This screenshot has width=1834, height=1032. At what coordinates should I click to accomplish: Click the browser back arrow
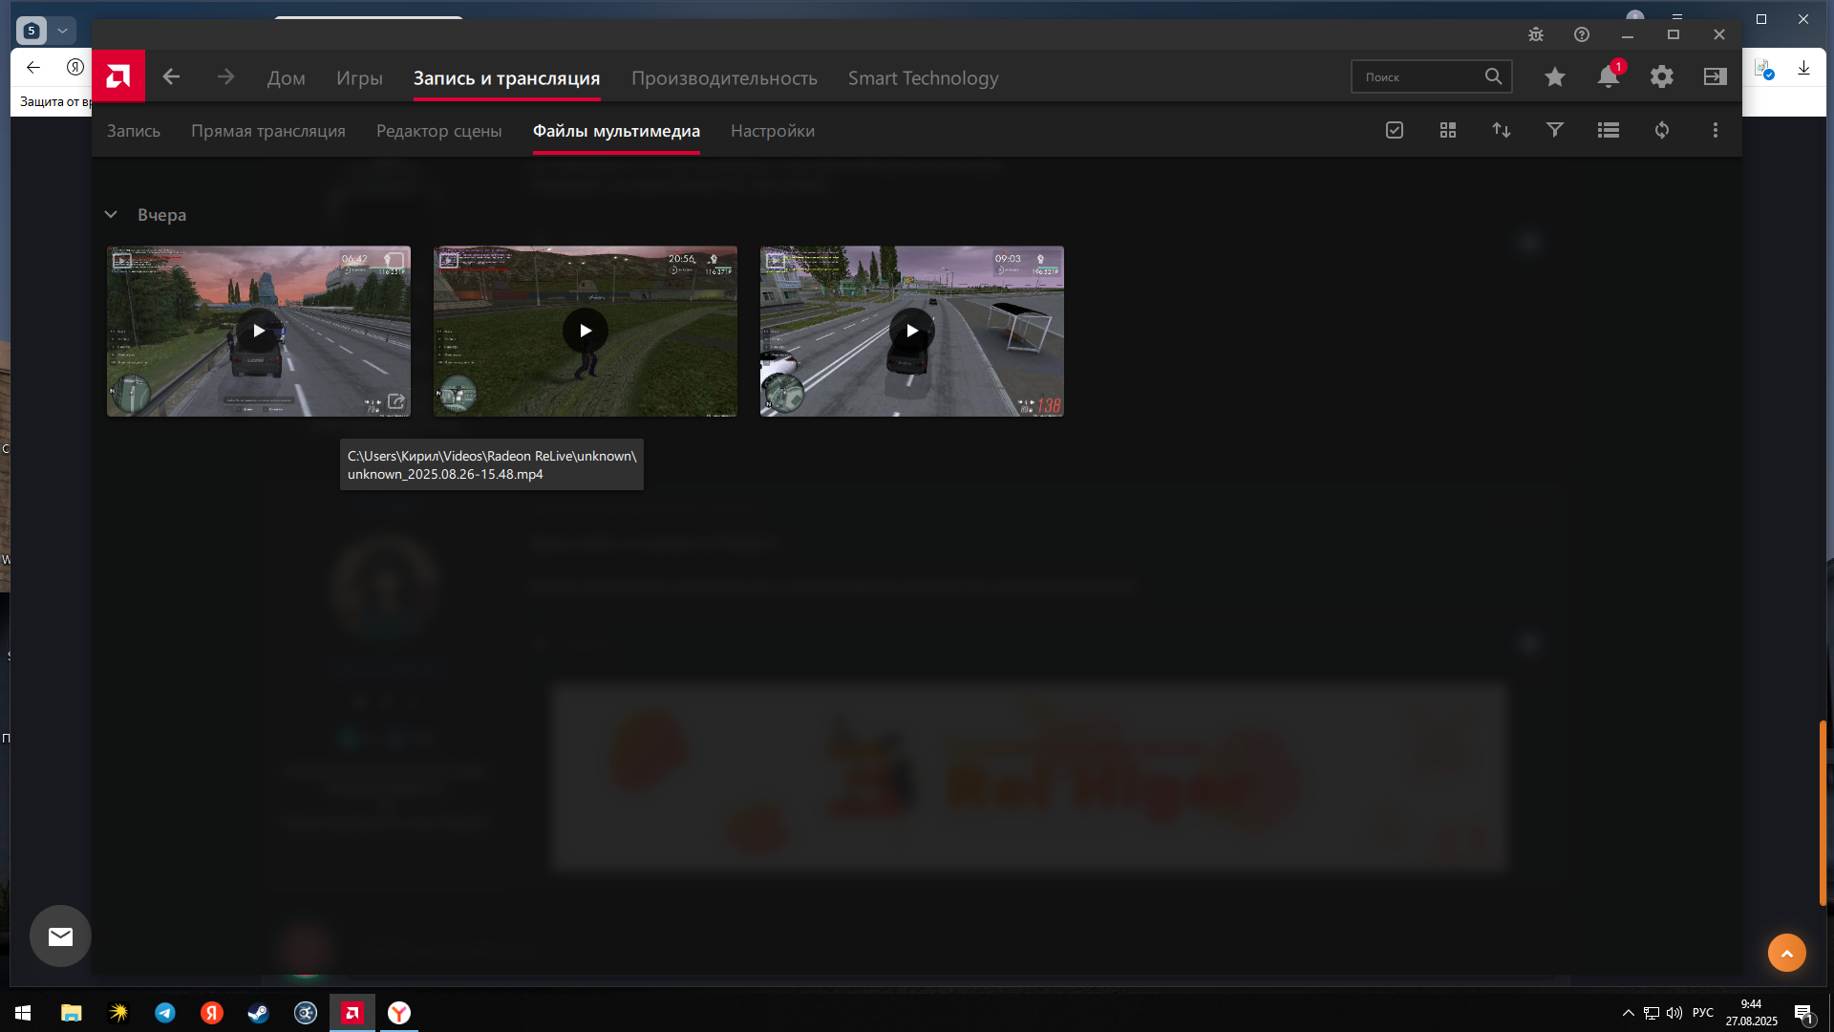(33, 67)
